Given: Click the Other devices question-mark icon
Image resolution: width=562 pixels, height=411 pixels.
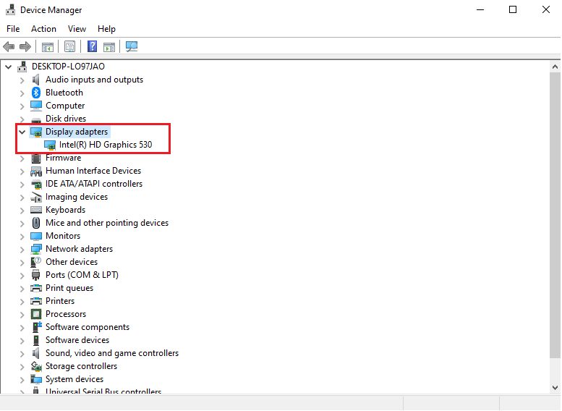Looking at the screenshot, I should click(x=36, y=262).
